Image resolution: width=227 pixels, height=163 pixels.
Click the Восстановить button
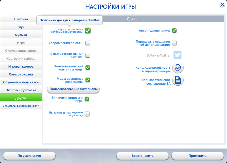(142, 156)
